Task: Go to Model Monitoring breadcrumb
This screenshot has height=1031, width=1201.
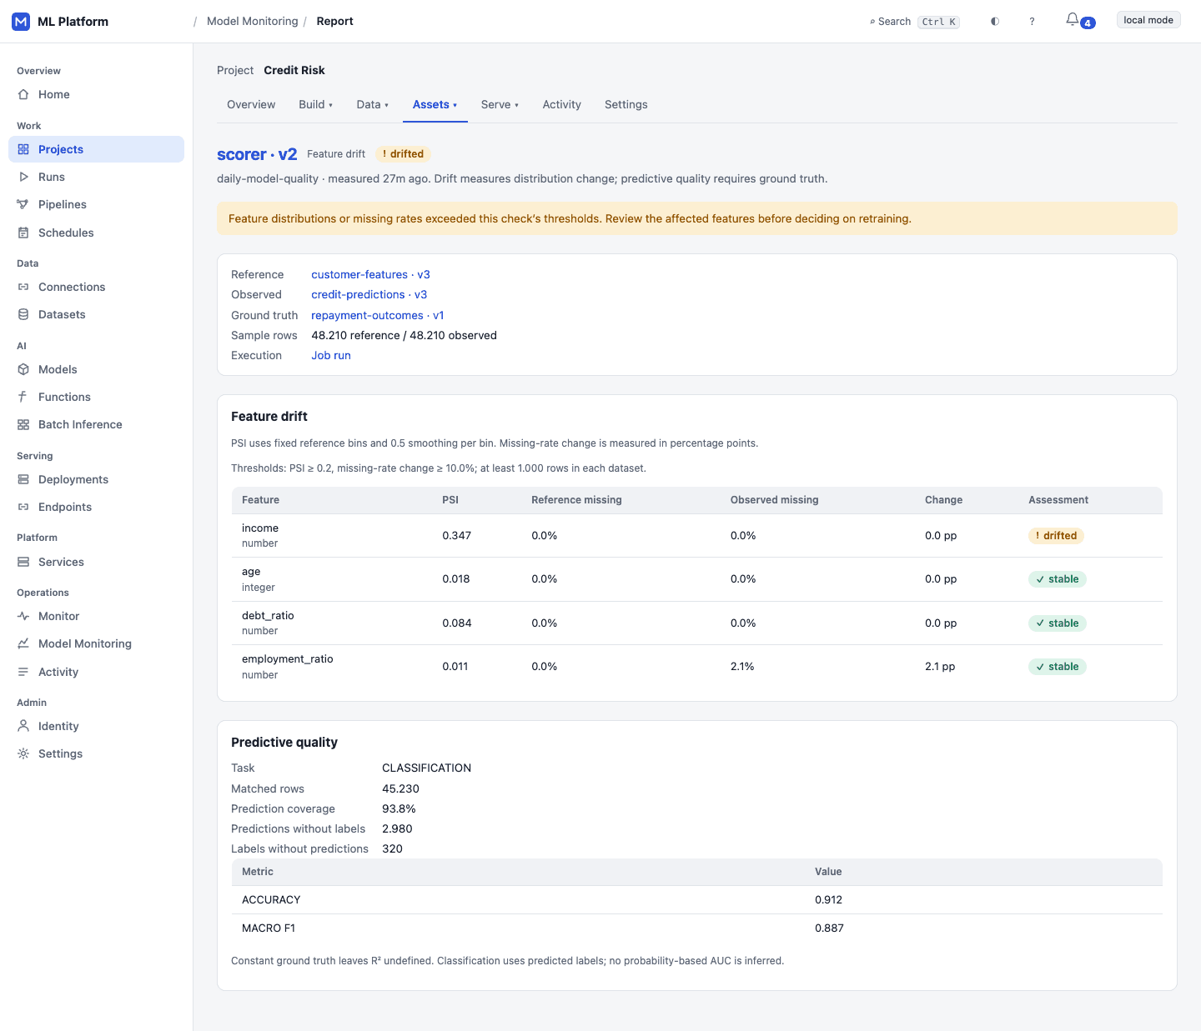Action: click(253, 21)
